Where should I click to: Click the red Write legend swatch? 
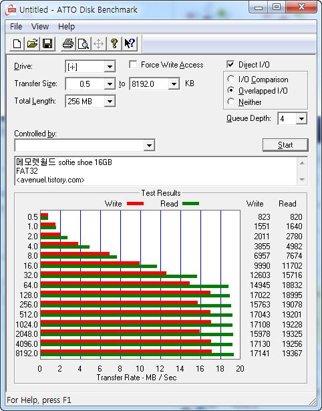pos(135,203)
